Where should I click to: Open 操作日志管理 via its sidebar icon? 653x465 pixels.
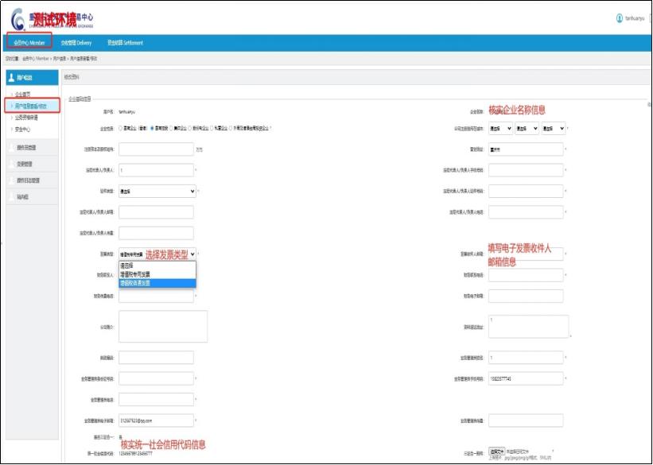tap(10, 180)
